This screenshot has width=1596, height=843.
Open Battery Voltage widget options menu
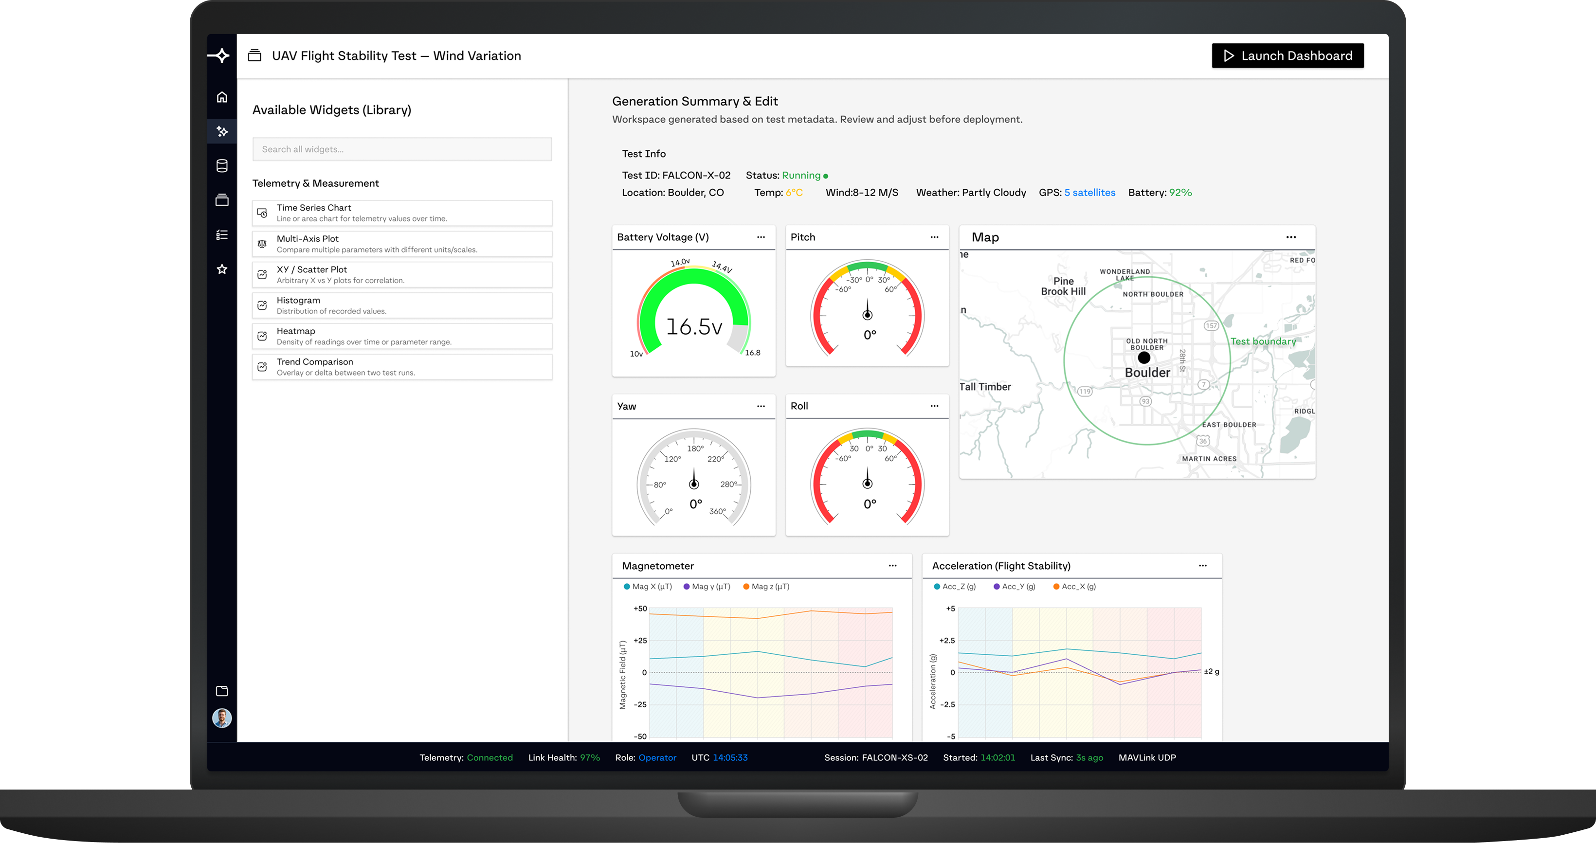point(761,237)
